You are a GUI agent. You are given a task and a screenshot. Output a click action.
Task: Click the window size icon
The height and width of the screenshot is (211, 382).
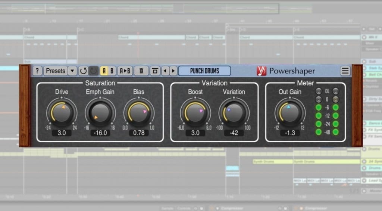tap(155, 71)
